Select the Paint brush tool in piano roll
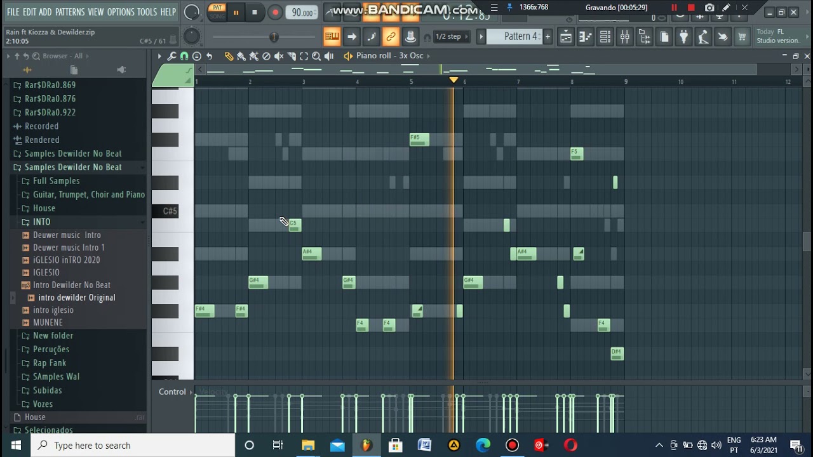 (x=241, y=56)
